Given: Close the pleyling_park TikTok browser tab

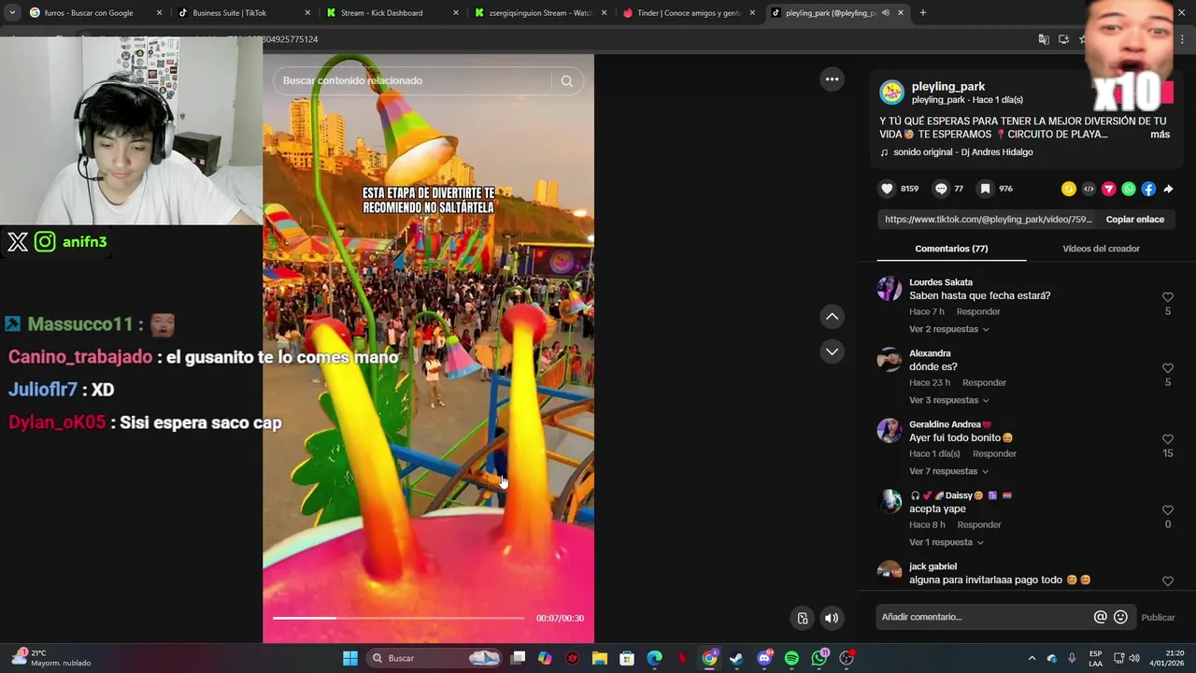Looking at the screenshot, I should 901,13.
